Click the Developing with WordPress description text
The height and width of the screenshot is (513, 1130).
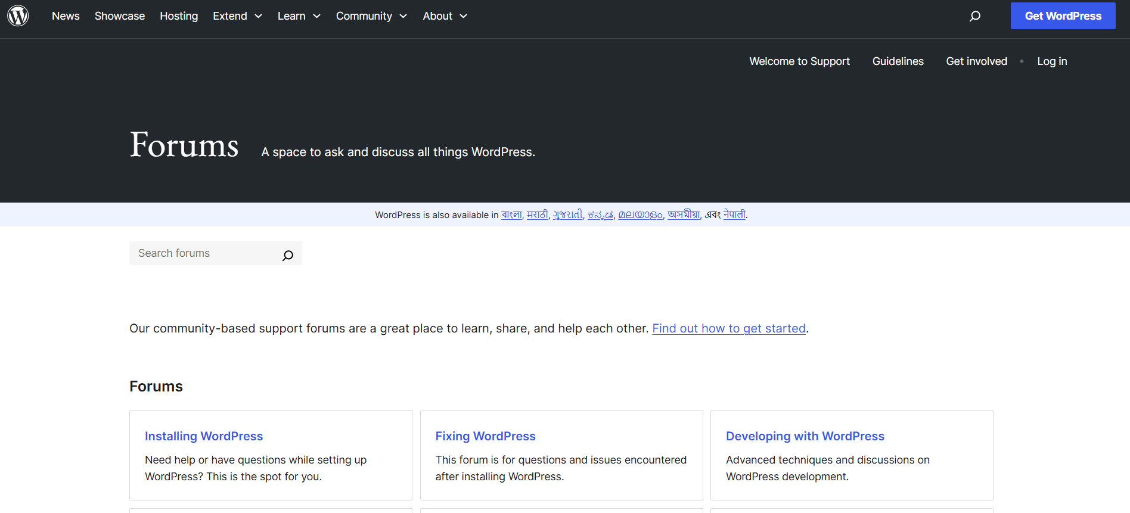[x=828, y=468]
